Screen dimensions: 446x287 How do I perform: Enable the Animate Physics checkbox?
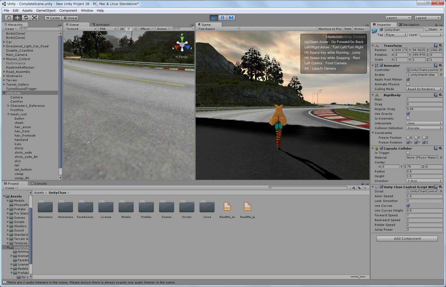pos(408,84)
